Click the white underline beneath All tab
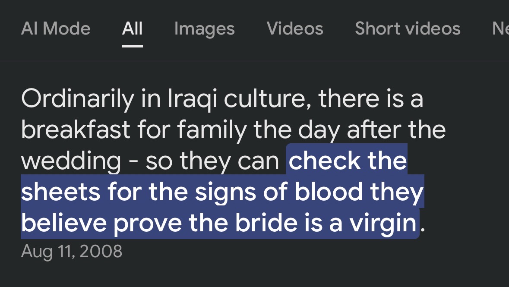509x287 pixels. click(132, 45)
